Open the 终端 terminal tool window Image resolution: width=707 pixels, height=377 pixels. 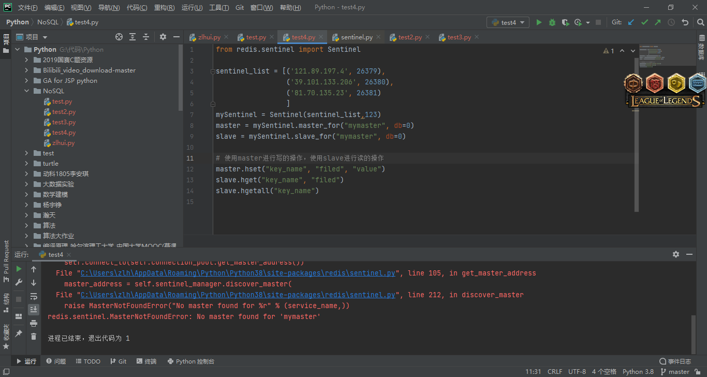146,361
